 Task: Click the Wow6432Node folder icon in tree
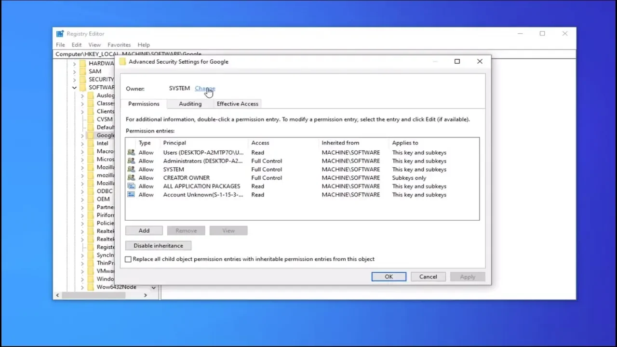[91, 287]
